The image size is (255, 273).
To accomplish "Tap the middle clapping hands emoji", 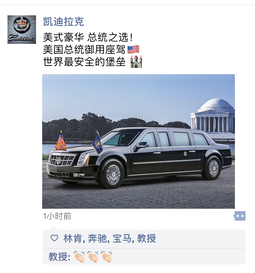I will tap(93, 257).
